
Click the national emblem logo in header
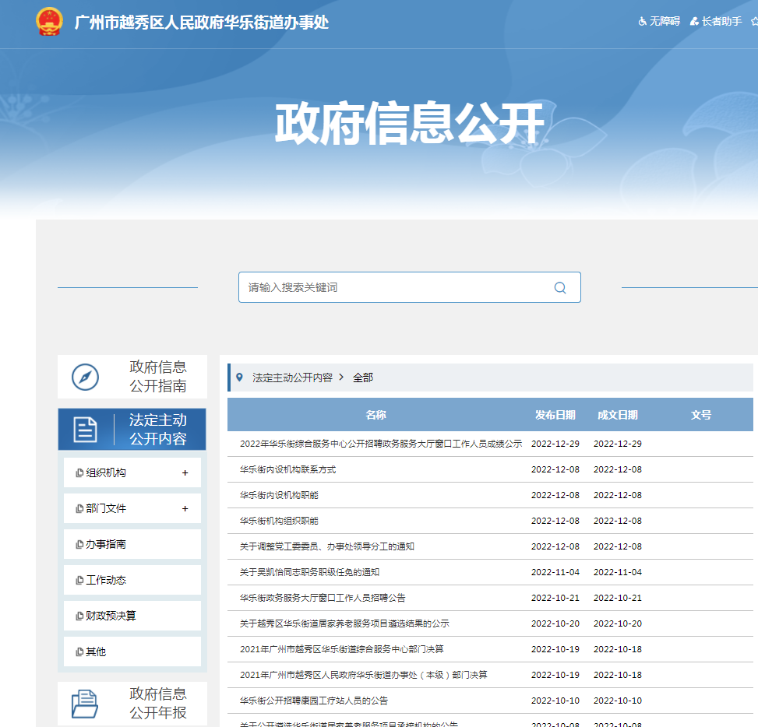click(x=50, y=22)
